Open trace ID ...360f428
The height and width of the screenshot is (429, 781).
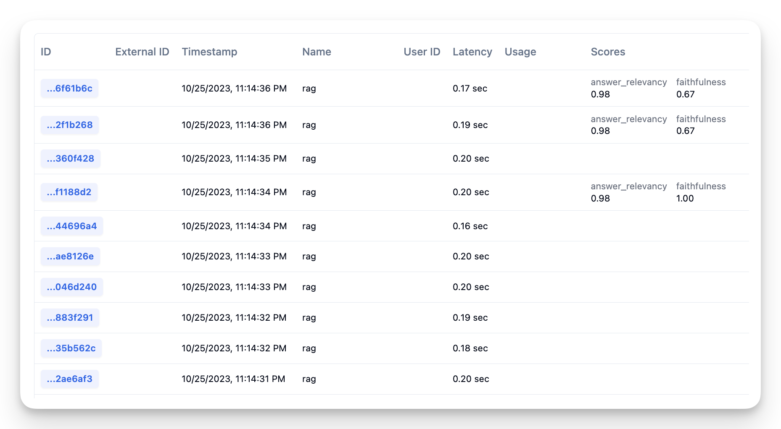click(x=70, y=159)
